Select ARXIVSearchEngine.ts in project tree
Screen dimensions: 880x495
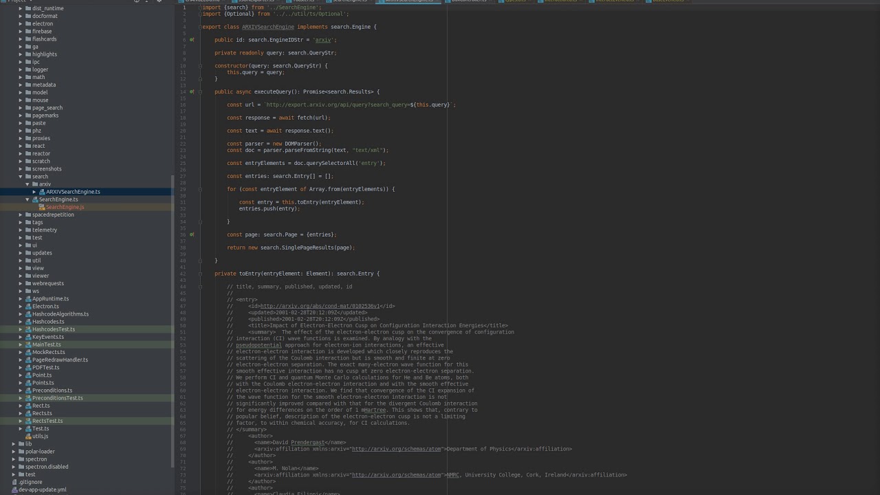(x=73, y=192)
